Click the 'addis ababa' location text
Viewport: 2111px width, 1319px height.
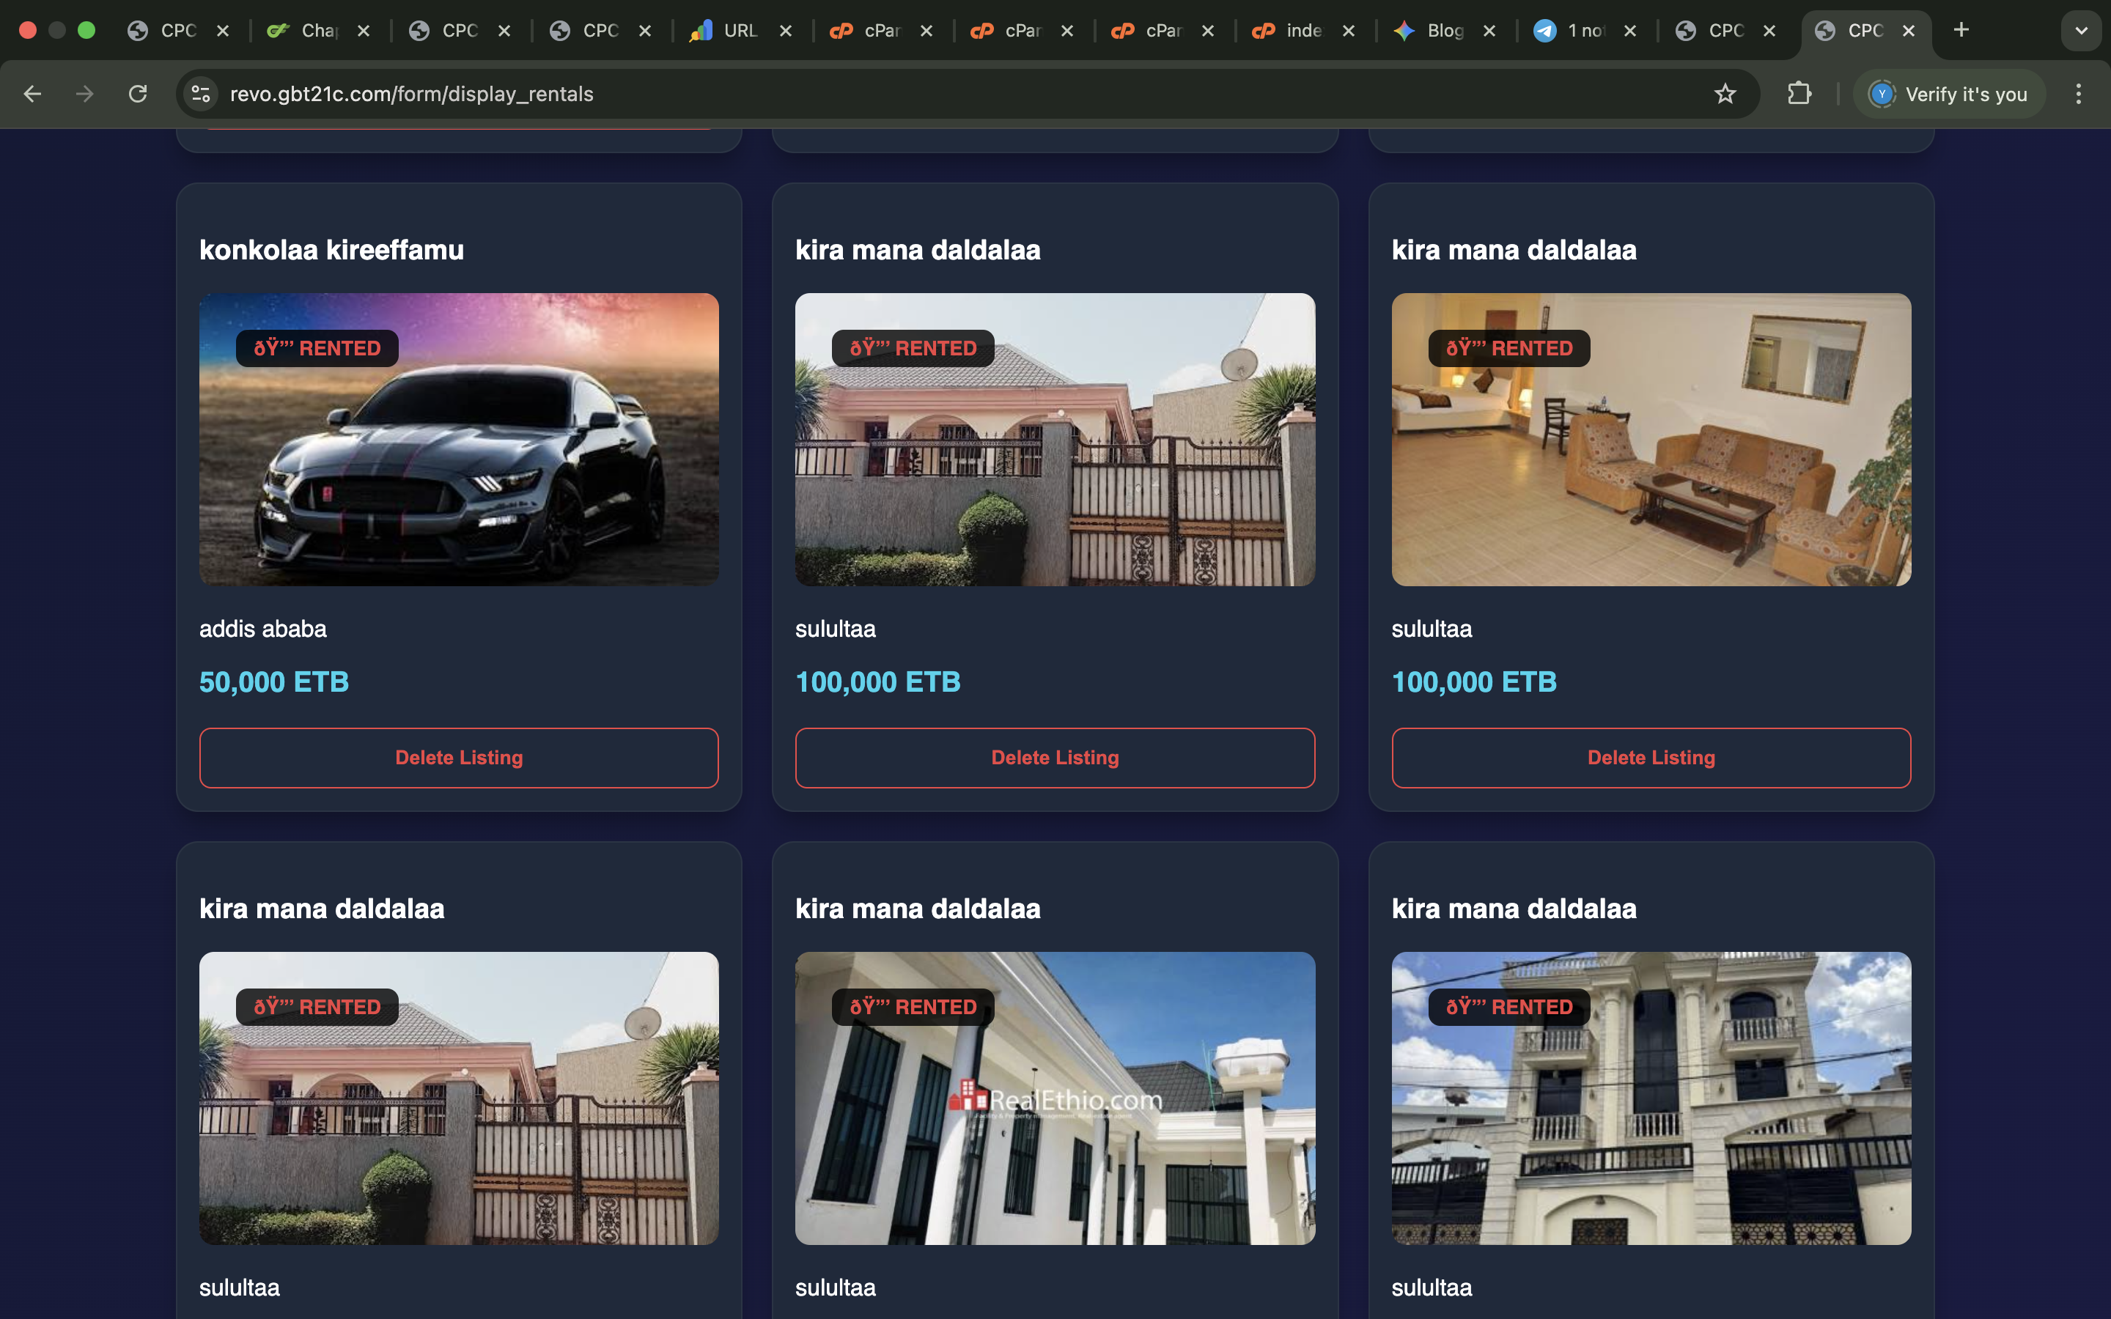pyautogui.click(x=262, y=628)
